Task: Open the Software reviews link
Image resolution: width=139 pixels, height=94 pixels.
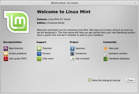Action: coord(118,54)
